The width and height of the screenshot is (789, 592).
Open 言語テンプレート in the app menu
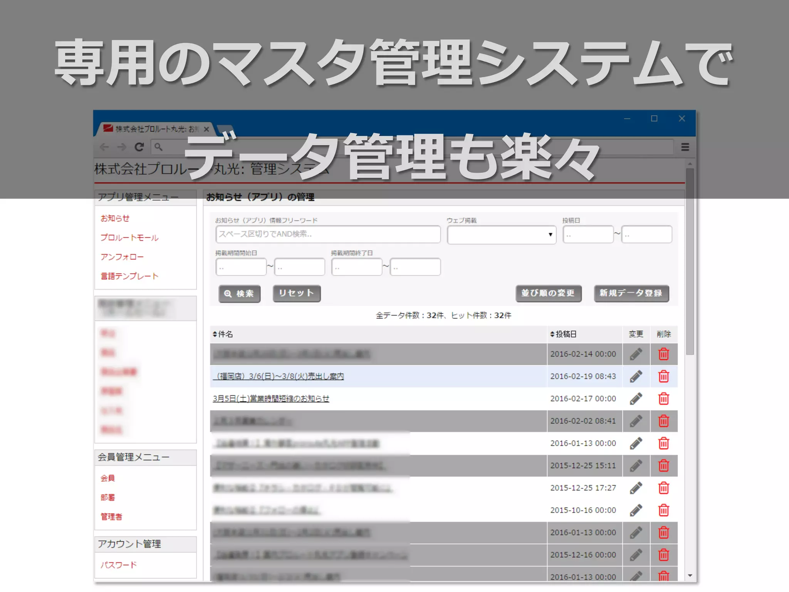click(x=129, y=276)
